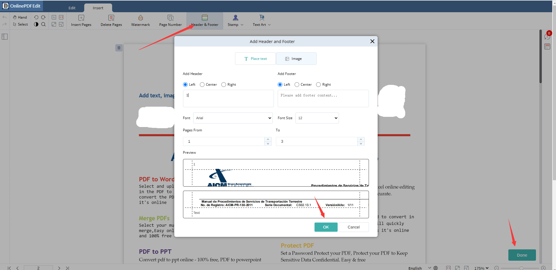Click the OK button
Screen dimensions: 556x270
pyautogui.click(x=326, y=227)
